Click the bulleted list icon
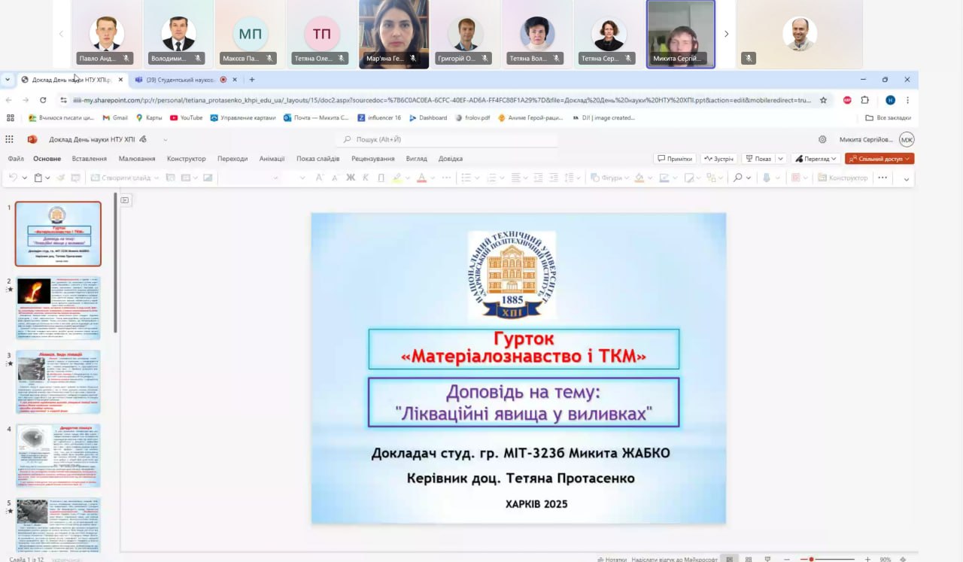Image resolution: width=963 pixels, height=562 pixels. [x=466, y=178]
